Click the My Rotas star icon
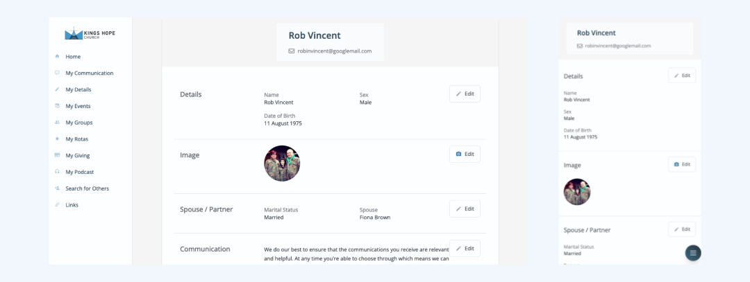 pos(58,139)
